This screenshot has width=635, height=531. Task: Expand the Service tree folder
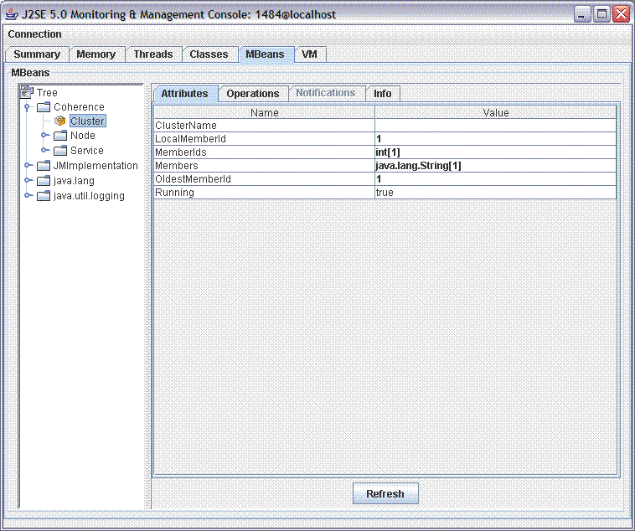[44, 150]
